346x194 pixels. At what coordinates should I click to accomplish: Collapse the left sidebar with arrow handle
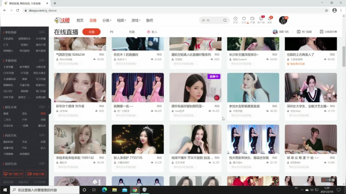click(49, 107)
